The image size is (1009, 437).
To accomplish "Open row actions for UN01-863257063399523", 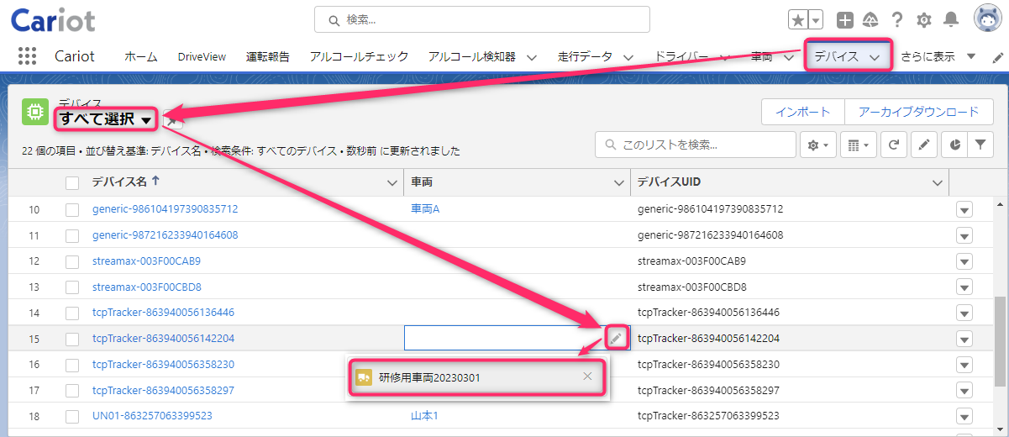I will point(964,416).
